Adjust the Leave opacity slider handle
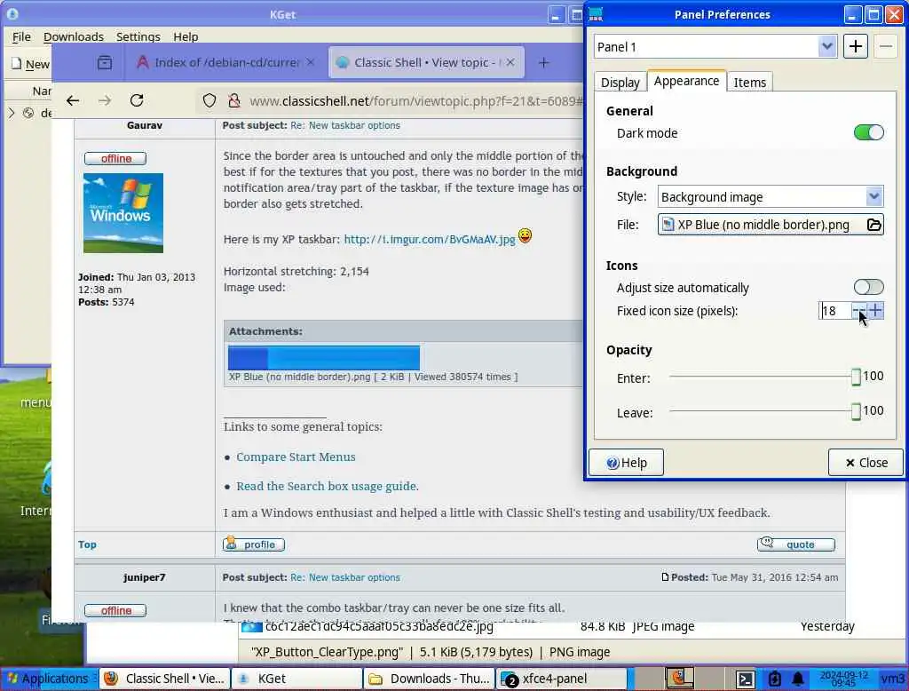This screenshot has width=909, height=691. pyautogui.click(x=856, y=412)
